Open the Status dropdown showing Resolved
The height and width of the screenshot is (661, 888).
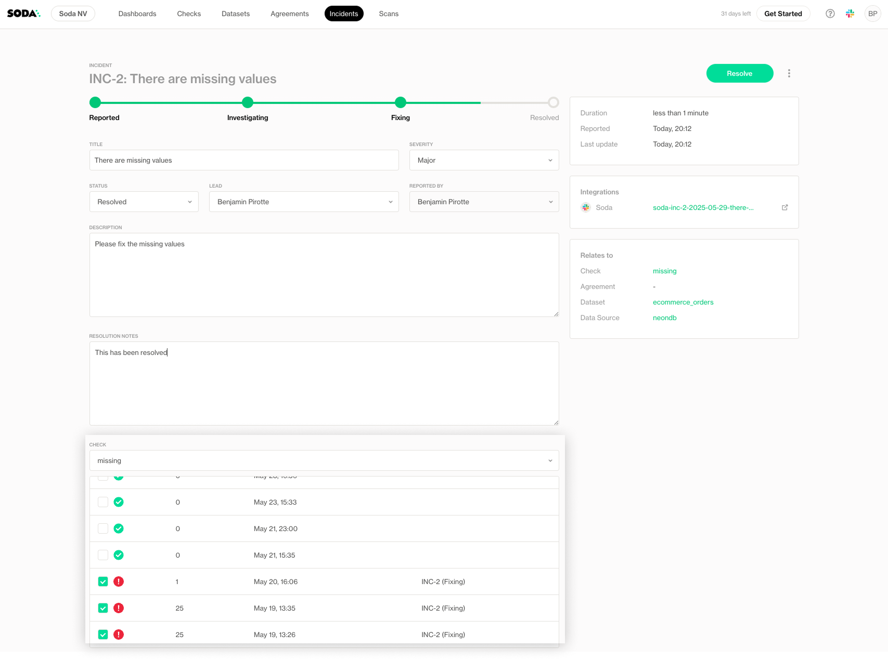pyautogui.click(x=144, y=202)
